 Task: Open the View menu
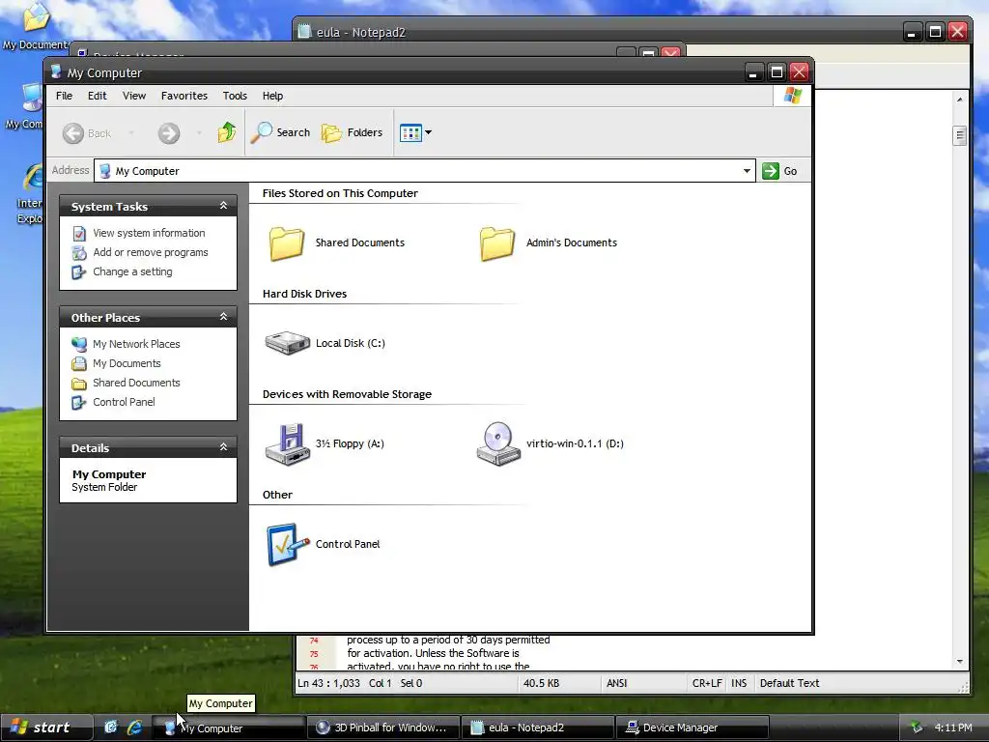click(134, 96)
